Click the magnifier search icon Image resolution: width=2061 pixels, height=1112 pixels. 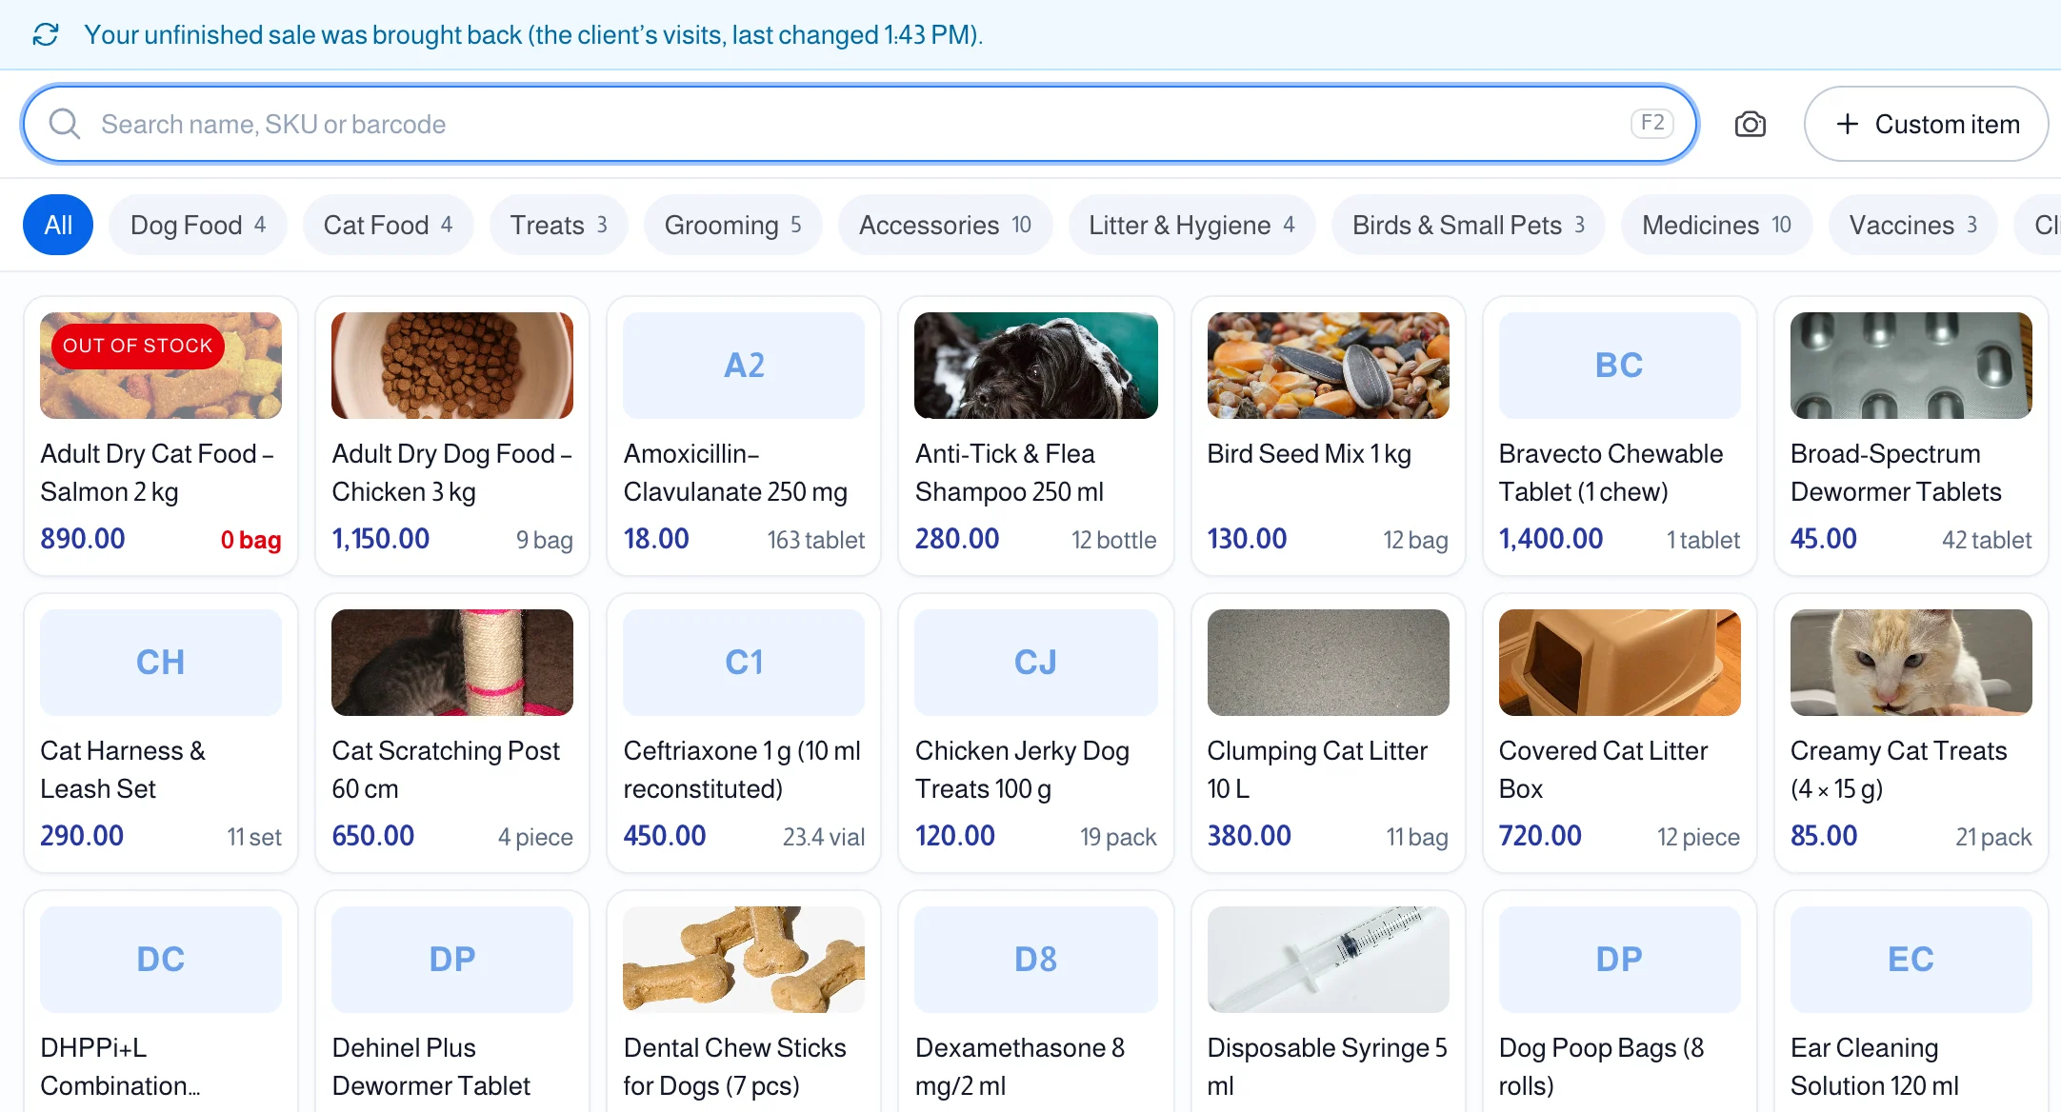pos(64,124)
